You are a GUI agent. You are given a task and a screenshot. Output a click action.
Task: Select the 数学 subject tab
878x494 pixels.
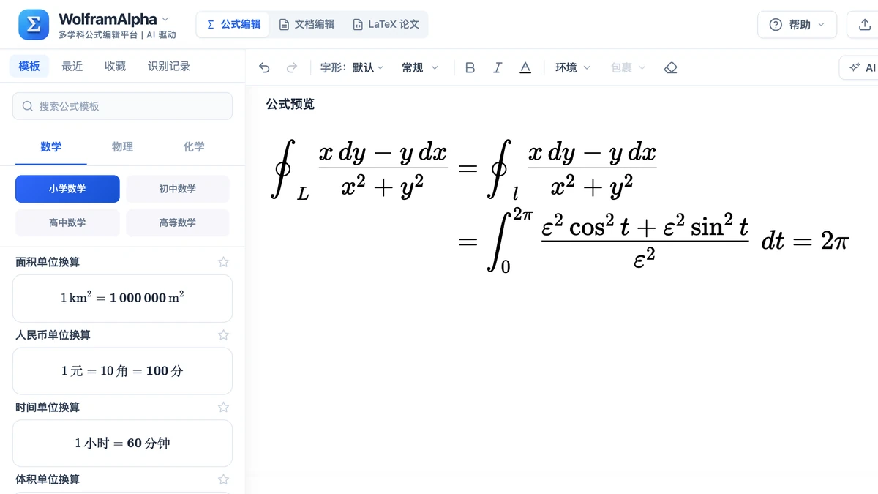(51, 146)
